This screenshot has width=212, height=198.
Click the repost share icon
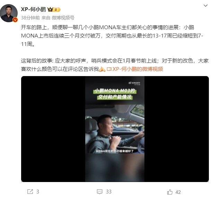[x=30, y=191]
